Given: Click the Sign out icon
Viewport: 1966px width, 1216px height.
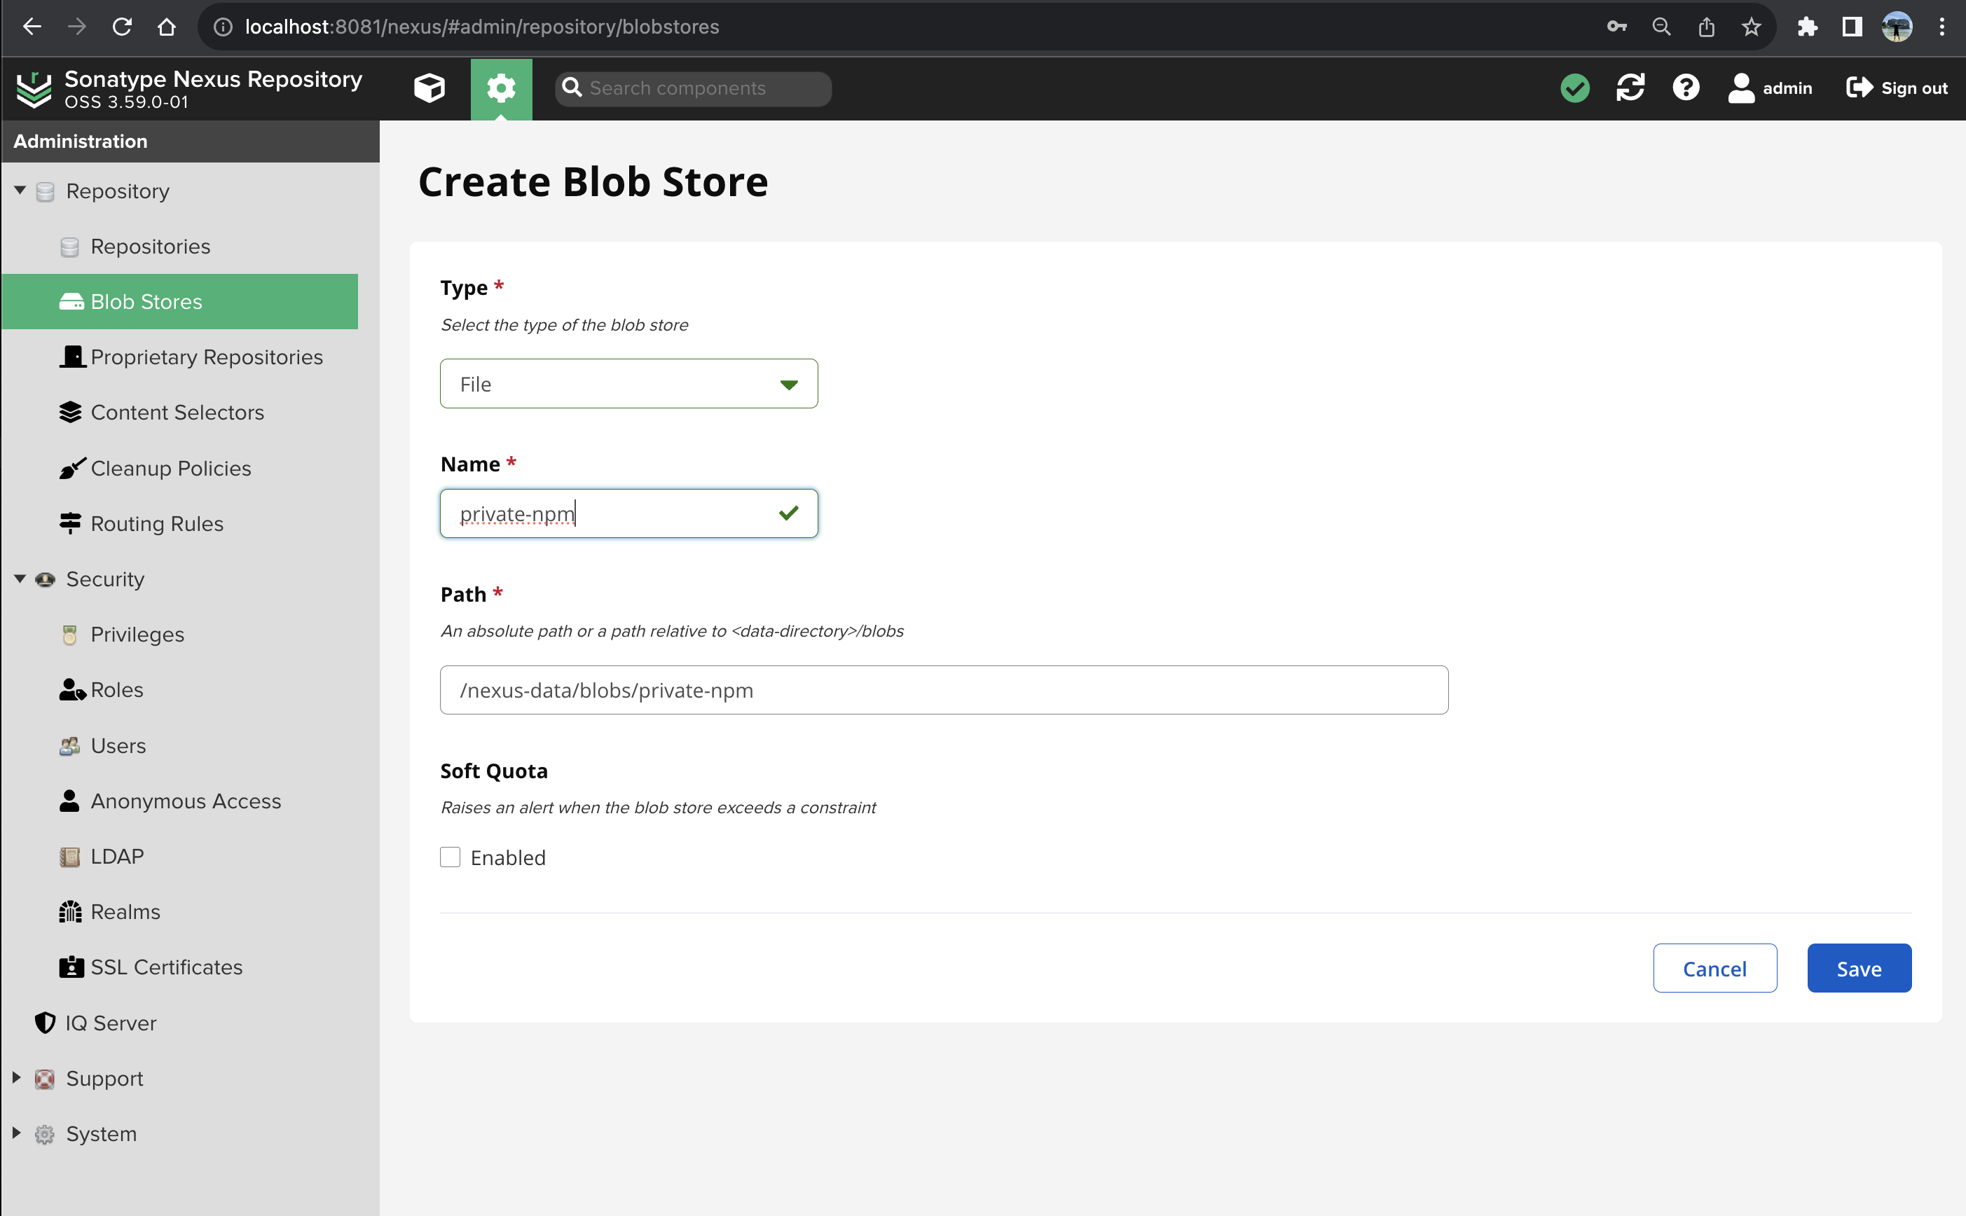Looking at the screenshot, I should click(x=1858, y=88).
